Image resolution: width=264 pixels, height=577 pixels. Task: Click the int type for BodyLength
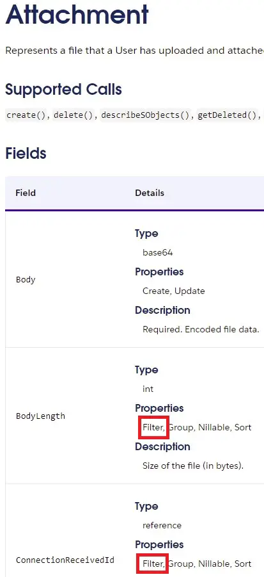tap(148, 389)
